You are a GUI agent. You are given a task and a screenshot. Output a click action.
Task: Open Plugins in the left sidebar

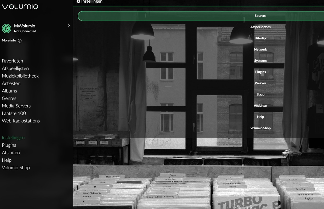point(9,145)
